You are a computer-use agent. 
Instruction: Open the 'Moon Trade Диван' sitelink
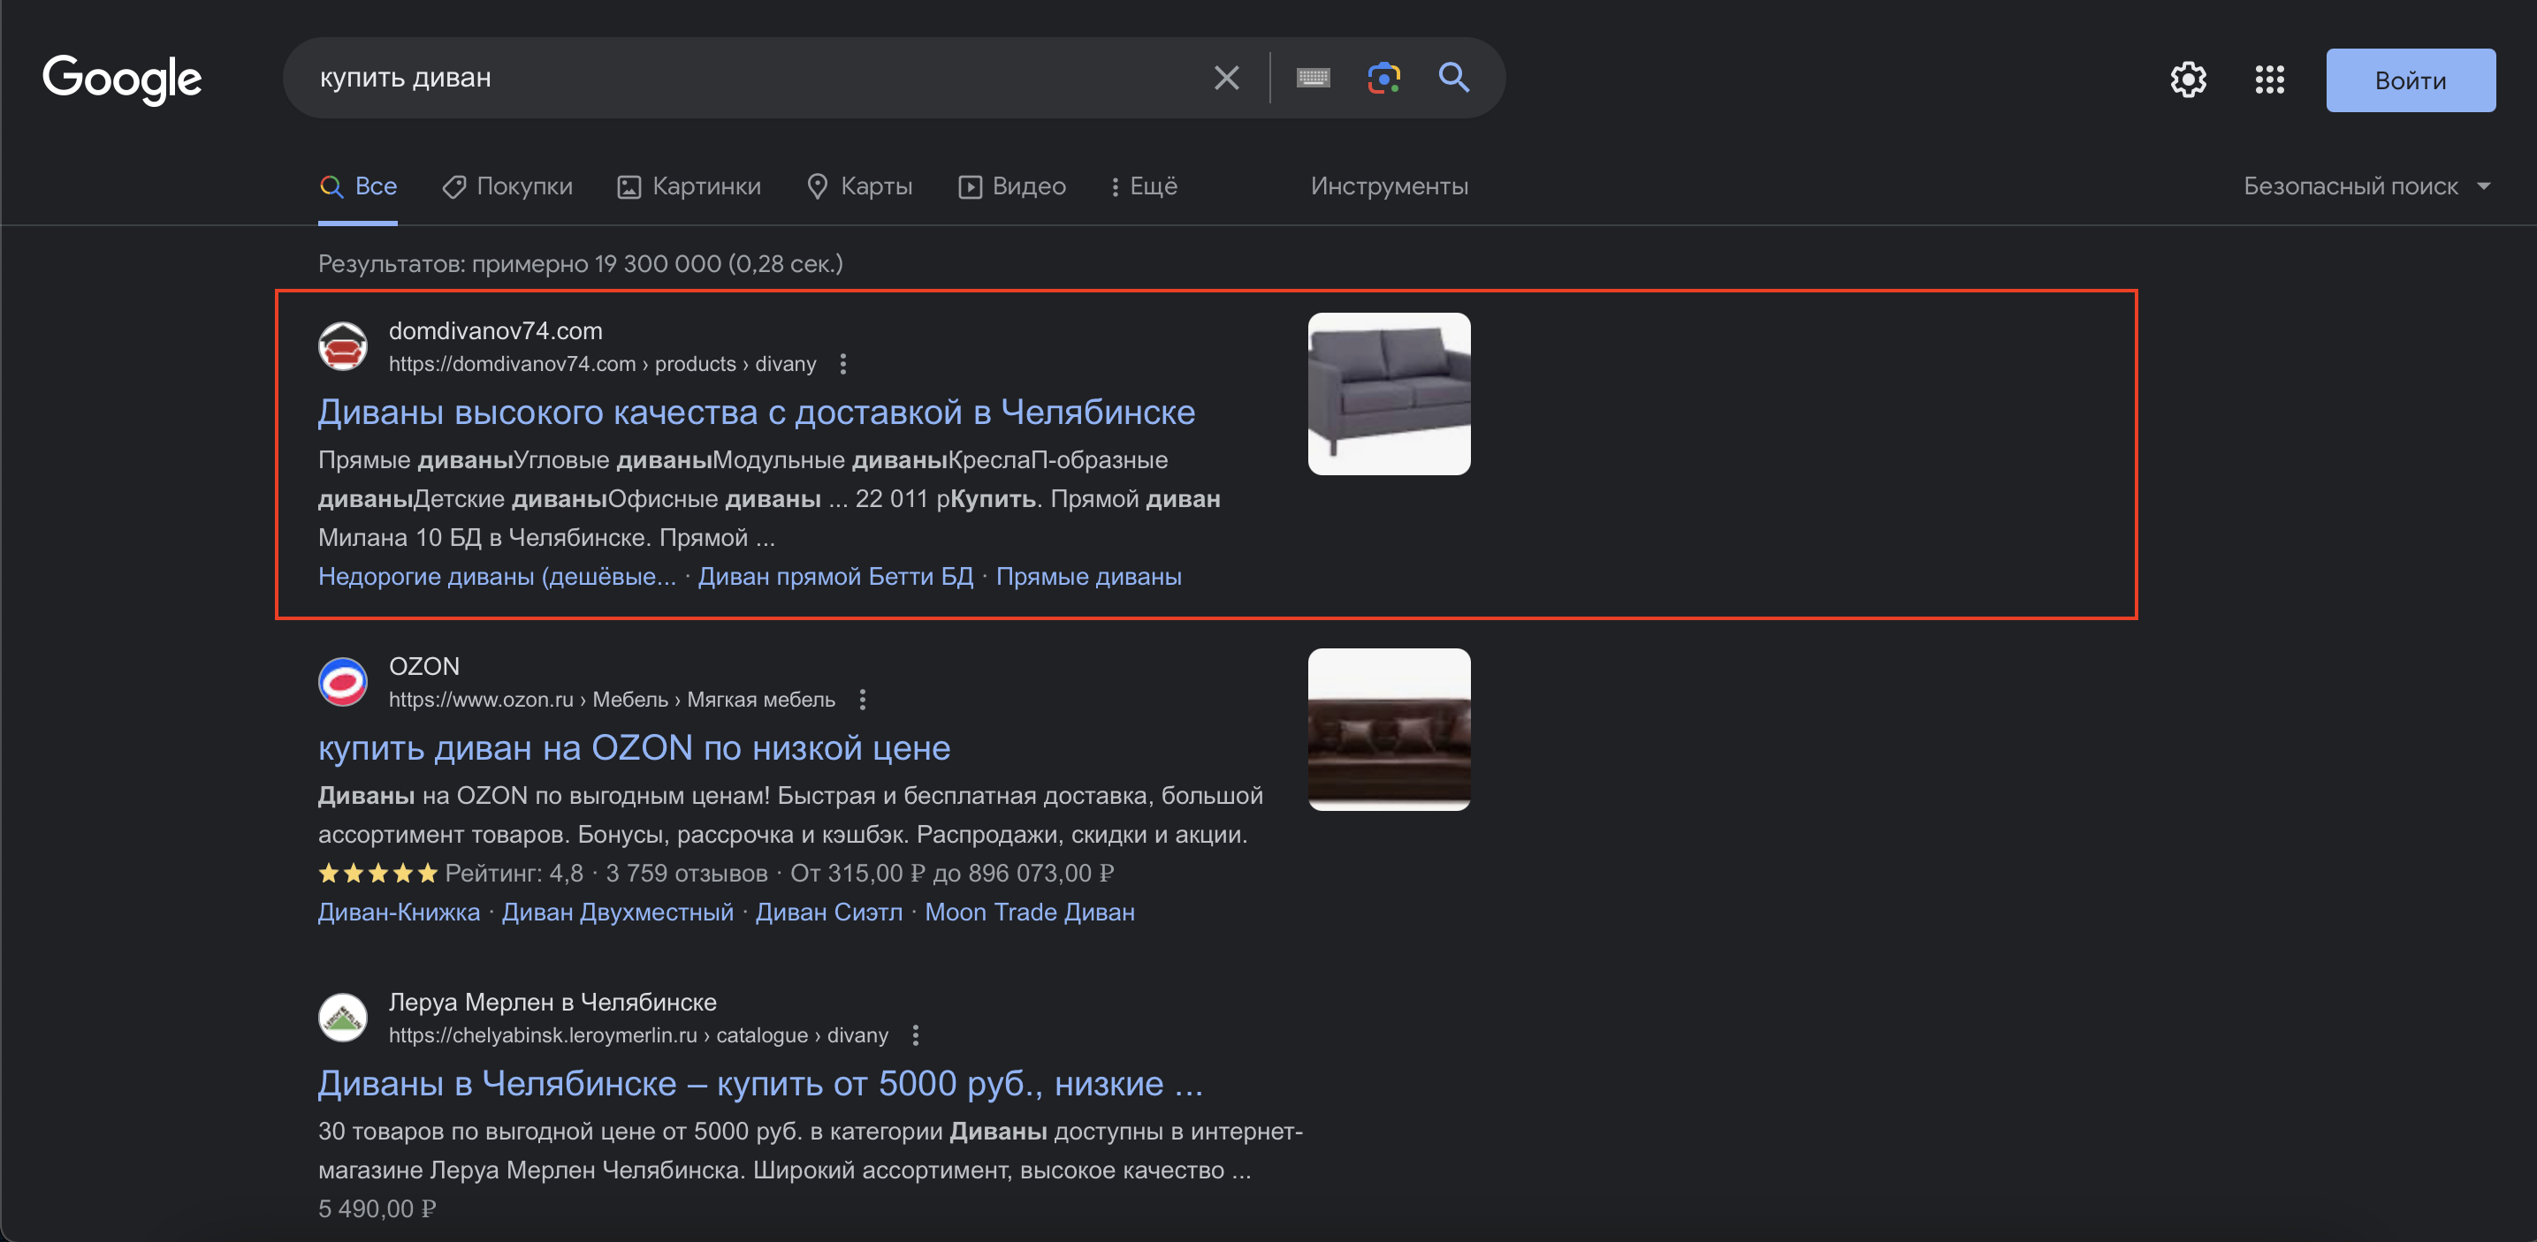(1029, 913)
